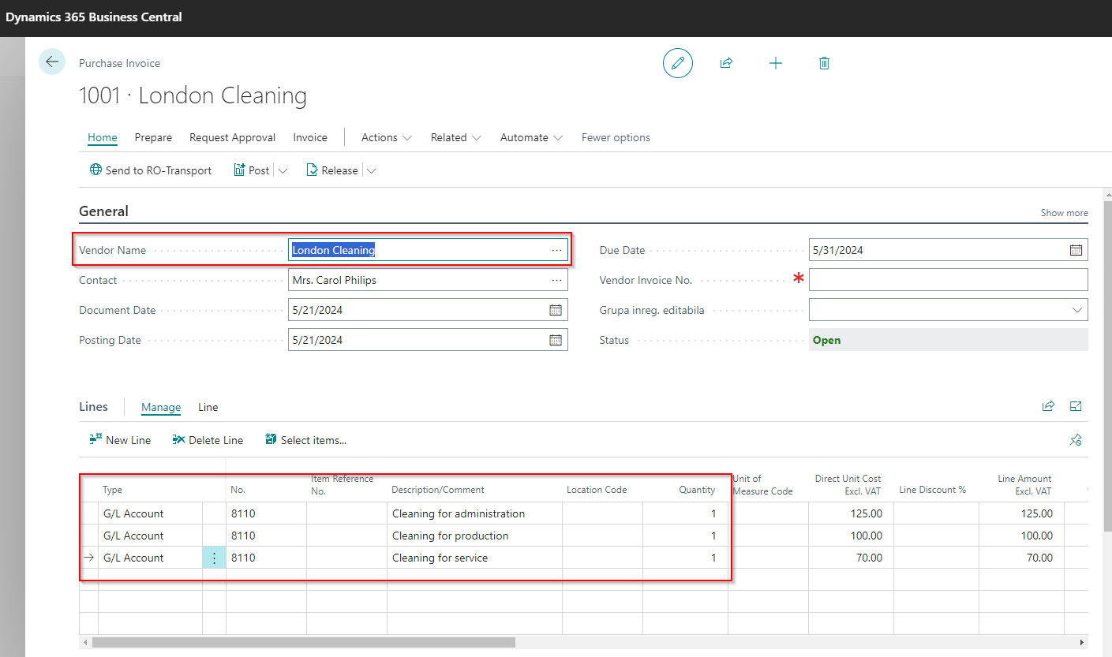Click the Quantity column header
Image resolution: width=1112 pixels, height=657 pixels.
(697, 490)
